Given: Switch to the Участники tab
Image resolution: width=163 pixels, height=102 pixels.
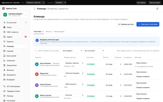Looking at the screenshot, I should 39,32.
